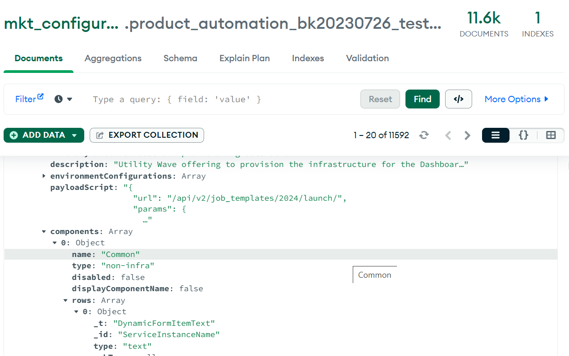The width and height of the screenshot is (569, 356).
Task: Switch to list view
Action: click(x=496, y=135)
